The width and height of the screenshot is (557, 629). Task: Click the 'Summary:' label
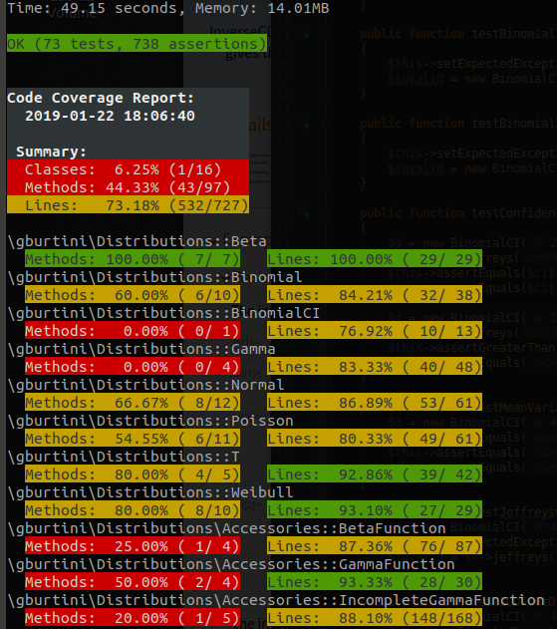pyautogui.click(x=51, y=152)
